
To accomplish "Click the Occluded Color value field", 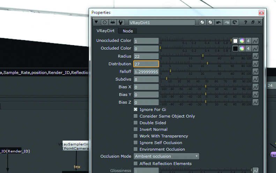I will coord(146,48).
